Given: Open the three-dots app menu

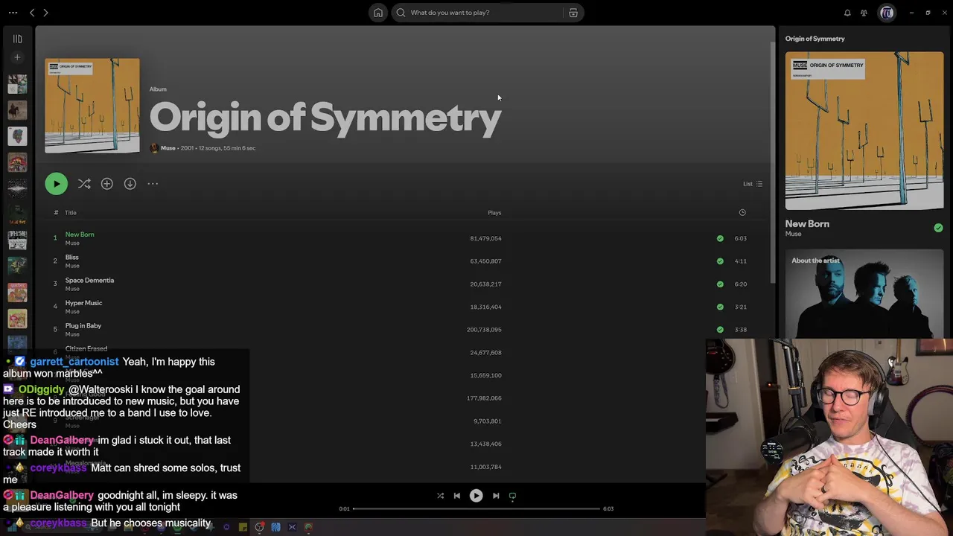Looking at the screenshot, I should tap(13, 13).
